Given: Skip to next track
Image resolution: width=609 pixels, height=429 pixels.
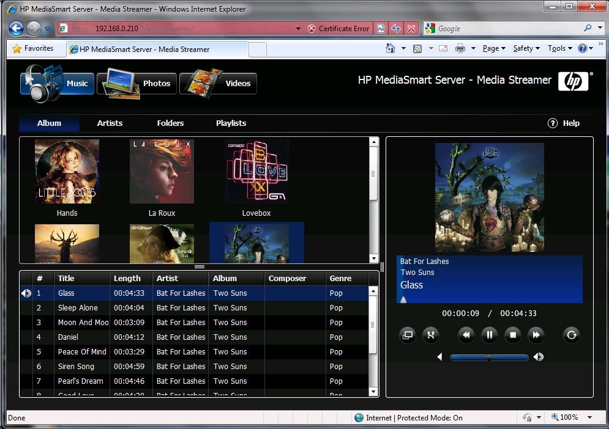Looking at the screenshot, I should (x=536, y=335).
